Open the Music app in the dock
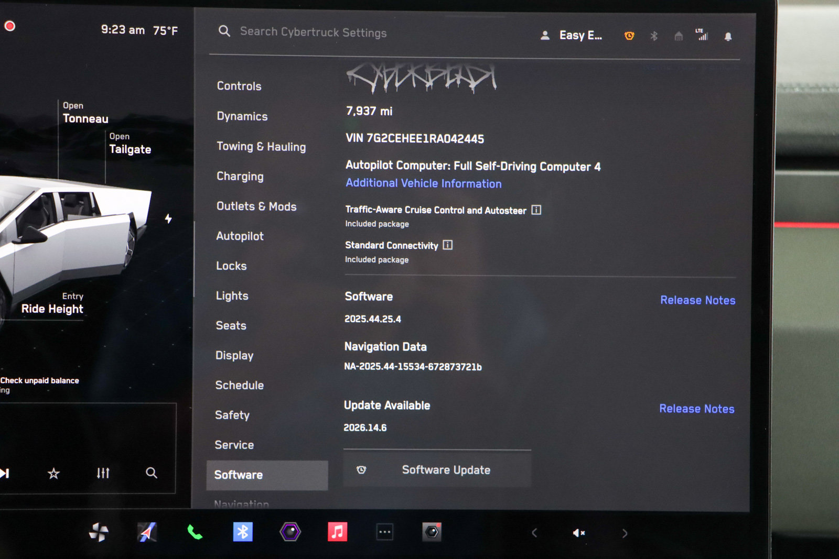This screenshot has width=839, height=559. pos(337,532)
